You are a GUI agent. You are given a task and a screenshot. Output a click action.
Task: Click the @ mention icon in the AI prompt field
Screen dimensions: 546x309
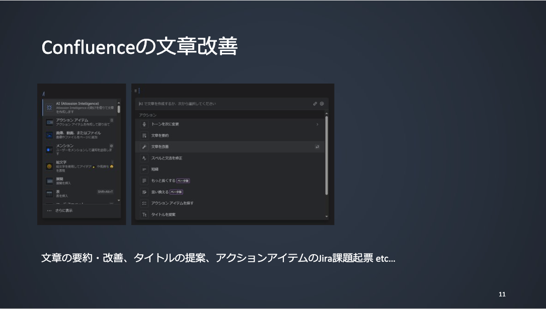(322, 104)
